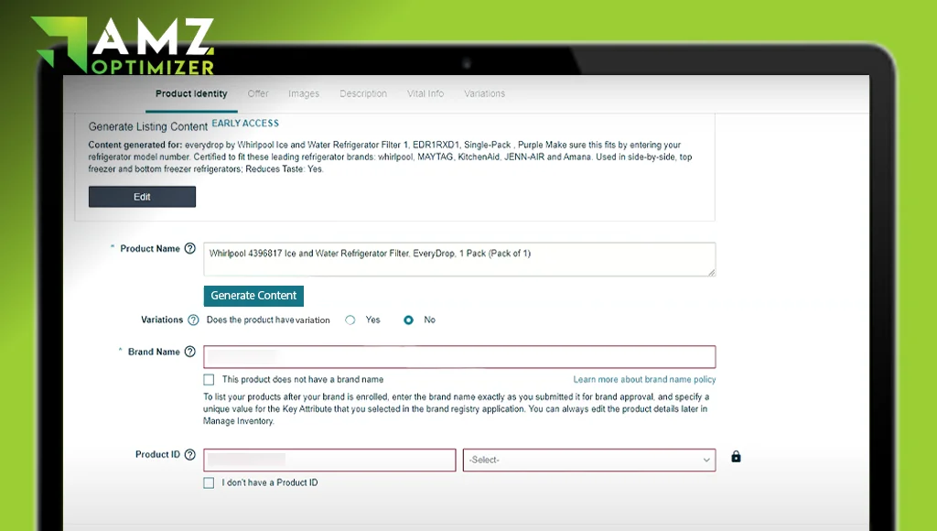937x531 pixels.
Task: Switch to the Variations tab
Action: click(485, 94)
